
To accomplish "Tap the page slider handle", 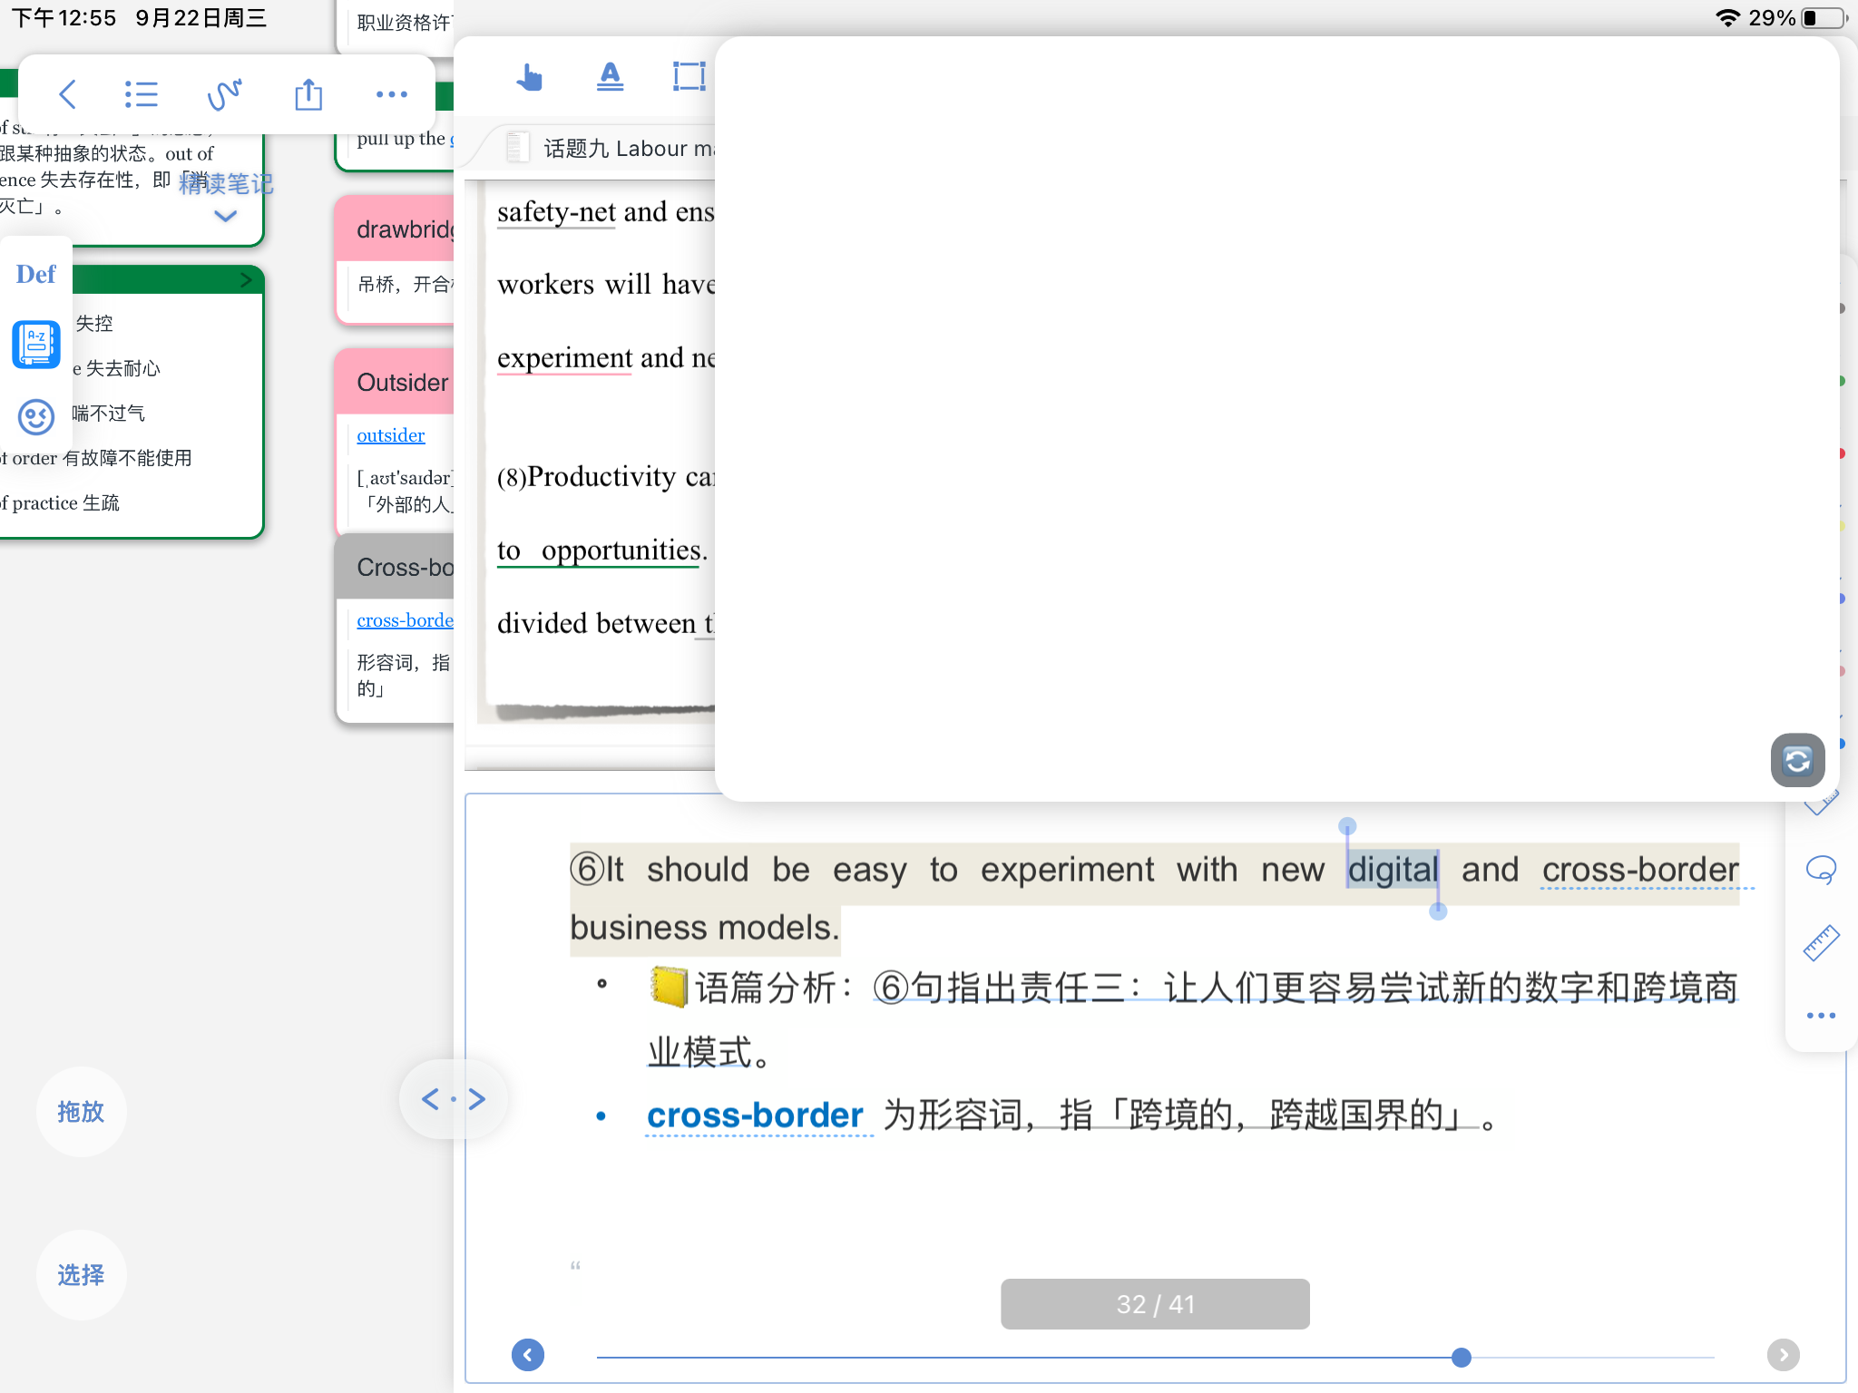I will 1461,1358.
